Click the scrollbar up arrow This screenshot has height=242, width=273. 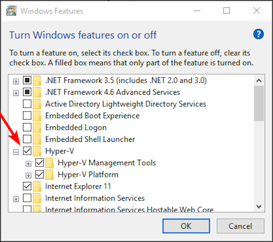click(259, 81)
